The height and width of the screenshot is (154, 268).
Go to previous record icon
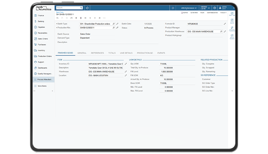[x=90, y=18]
